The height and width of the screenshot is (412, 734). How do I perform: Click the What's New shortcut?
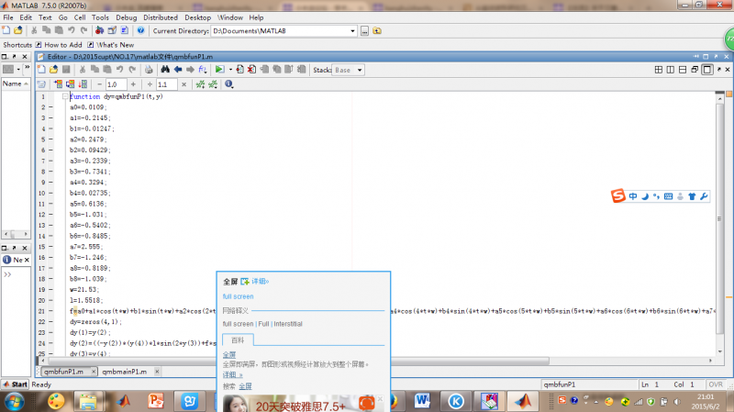click(111, 45)
